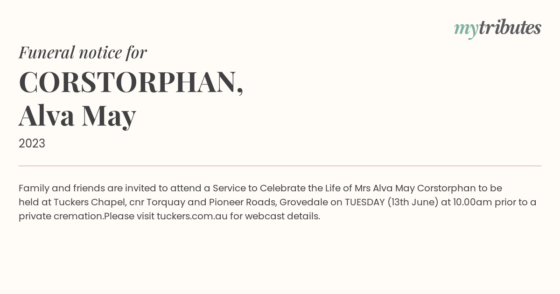
Task: Click the horizontal divider line
Action: click(280, 166)
